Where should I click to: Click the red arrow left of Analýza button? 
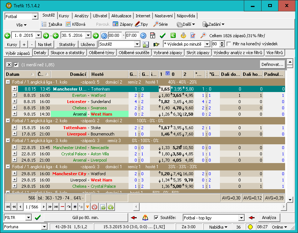pos(252,218)
